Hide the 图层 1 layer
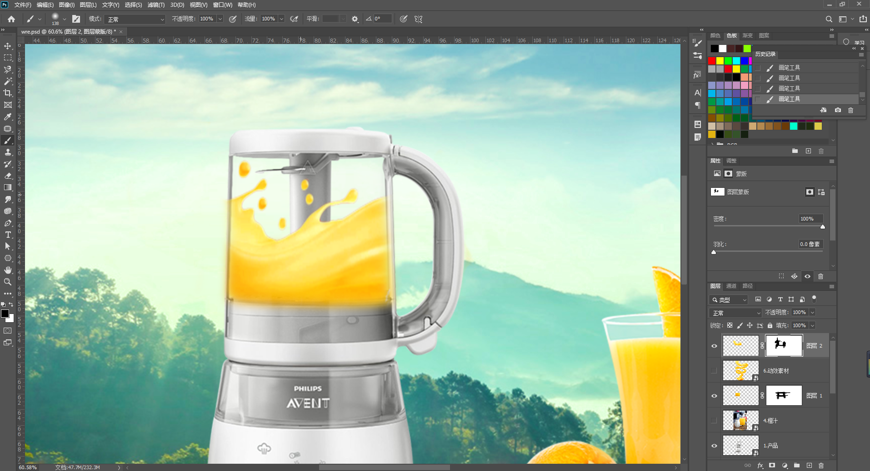This screenshot has height=471, width=870. tap(714, 396)
